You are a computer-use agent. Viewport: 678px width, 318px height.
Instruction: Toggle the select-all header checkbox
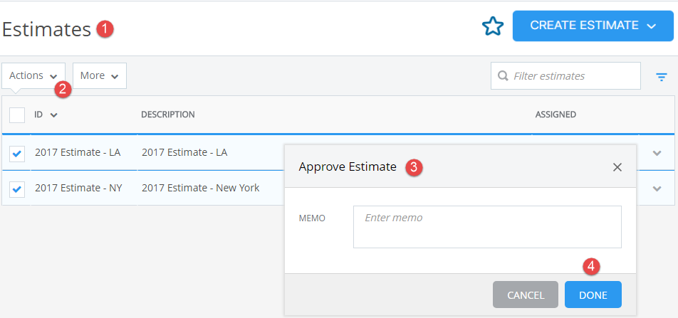(x=17, y=115)
